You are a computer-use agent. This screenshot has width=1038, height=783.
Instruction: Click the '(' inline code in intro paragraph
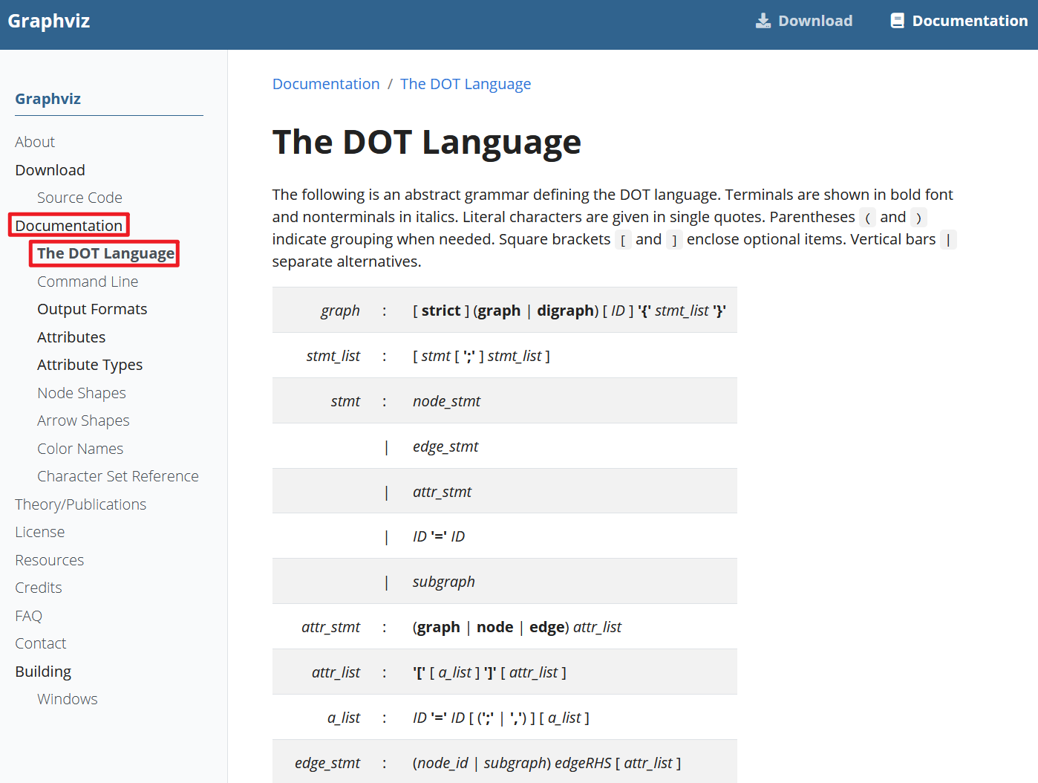coord(867,218)
